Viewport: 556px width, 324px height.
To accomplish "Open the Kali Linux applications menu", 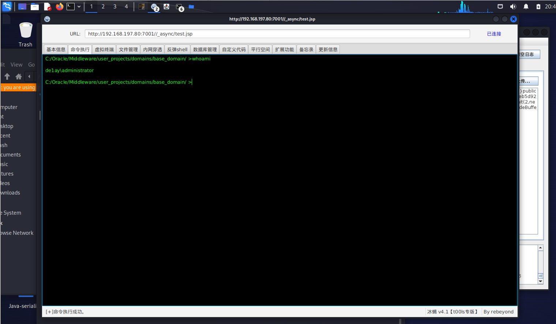I will (7, 6).
